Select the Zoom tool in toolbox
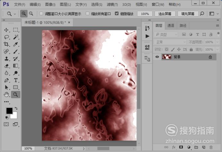Image resolution: width=222 pixels, height=152 pixels. click(15, 94)
